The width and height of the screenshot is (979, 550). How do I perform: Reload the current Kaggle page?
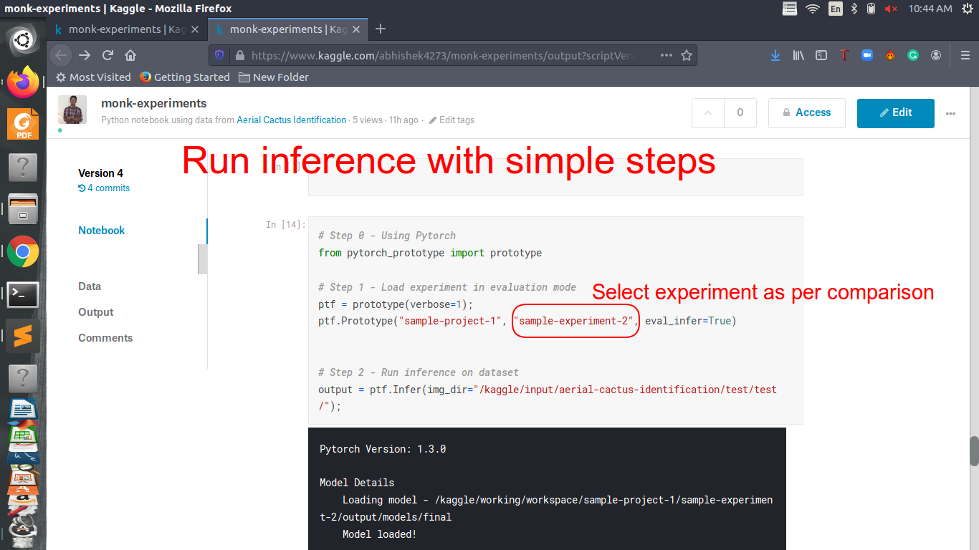pyautogui.click(x=108, y=55)
